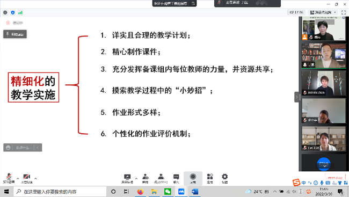
Task: Click the blue security shield icon
Action: click(13, 13)
